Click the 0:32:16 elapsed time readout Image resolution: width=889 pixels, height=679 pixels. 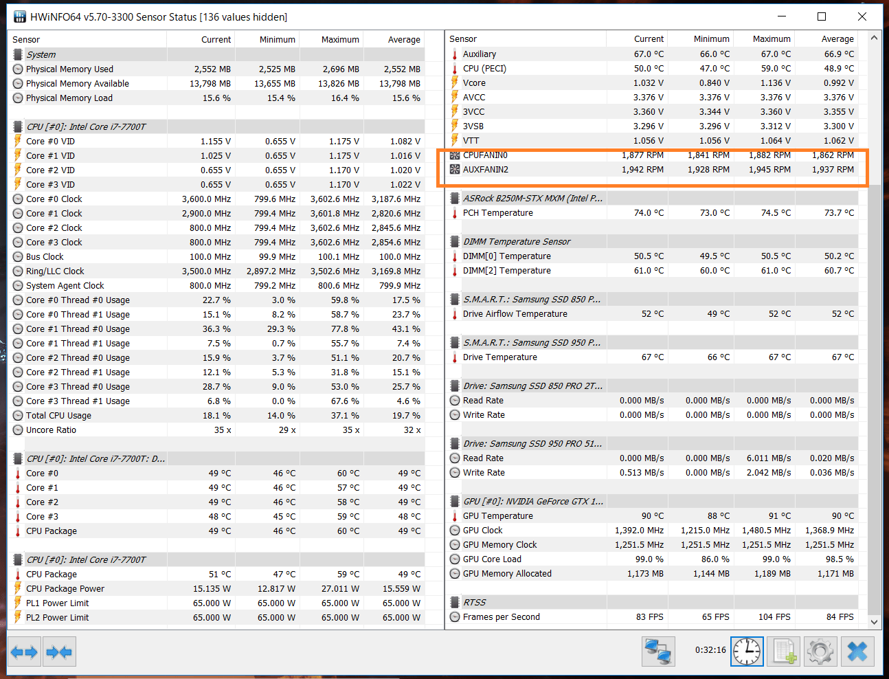pos(710,650)
